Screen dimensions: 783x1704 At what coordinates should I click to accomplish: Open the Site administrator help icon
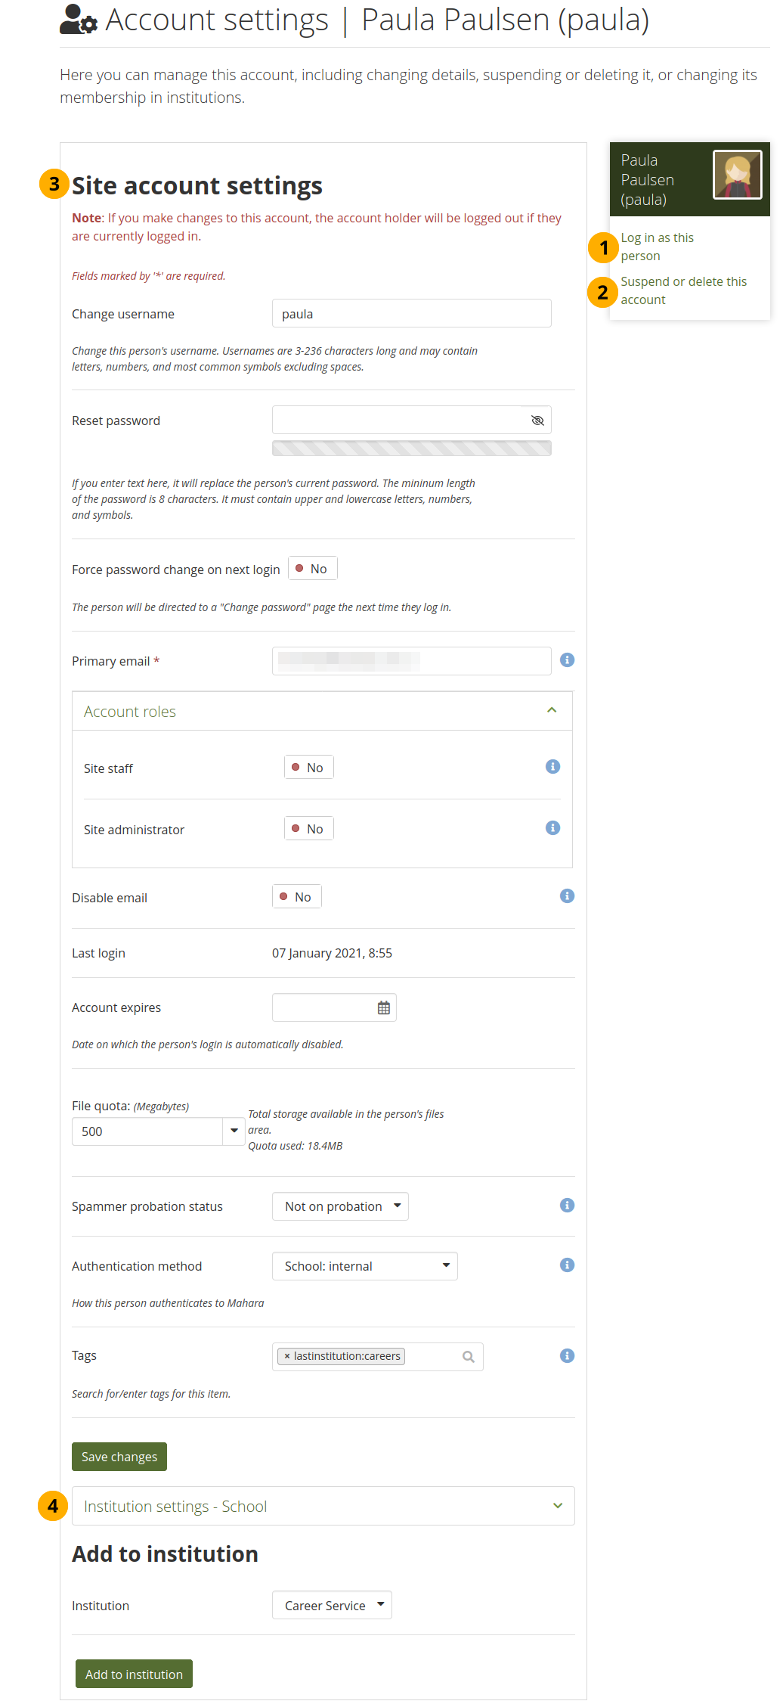click(552, 828)
